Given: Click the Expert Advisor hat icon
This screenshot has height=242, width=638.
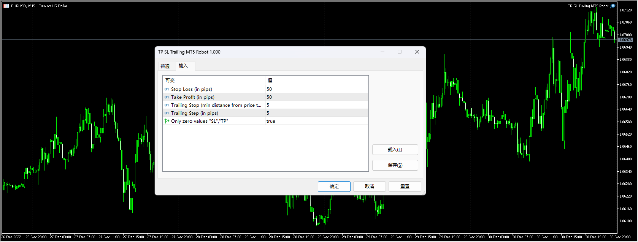Looking at the screenshot, I should [x=613, y=6].
